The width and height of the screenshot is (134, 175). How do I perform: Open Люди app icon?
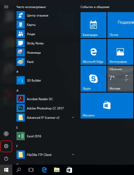(x=21, y=34)
